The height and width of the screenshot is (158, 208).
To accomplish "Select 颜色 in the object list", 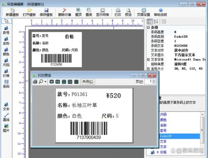I will pos(163,120).
